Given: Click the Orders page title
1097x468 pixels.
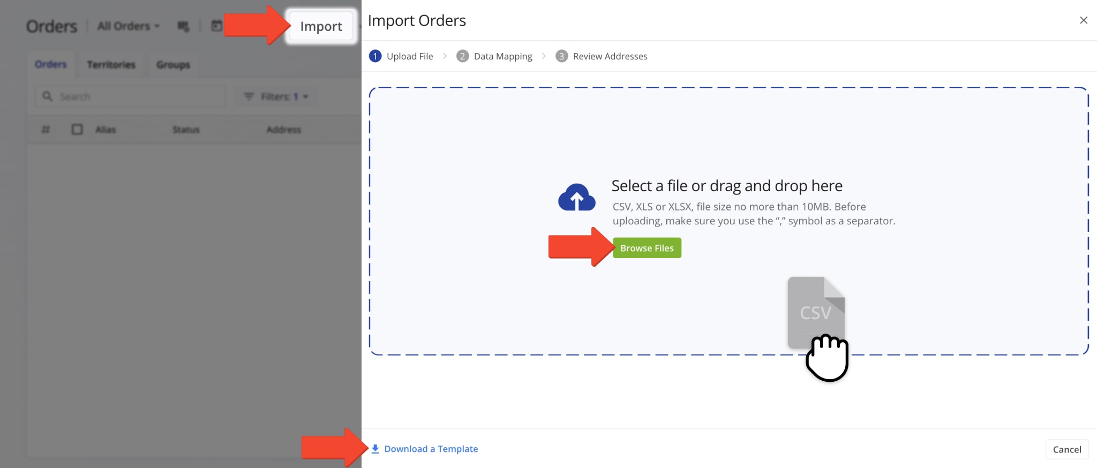Looking at the screenshot, I should (x=52, y=26).
